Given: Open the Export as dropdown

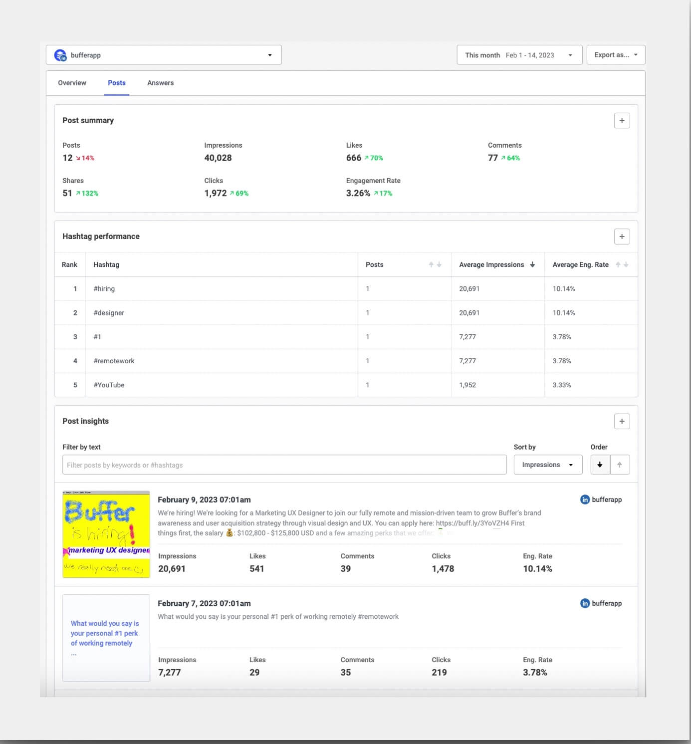Looking at the screenshot, I should pyautogui.click(x=616, y=55).
